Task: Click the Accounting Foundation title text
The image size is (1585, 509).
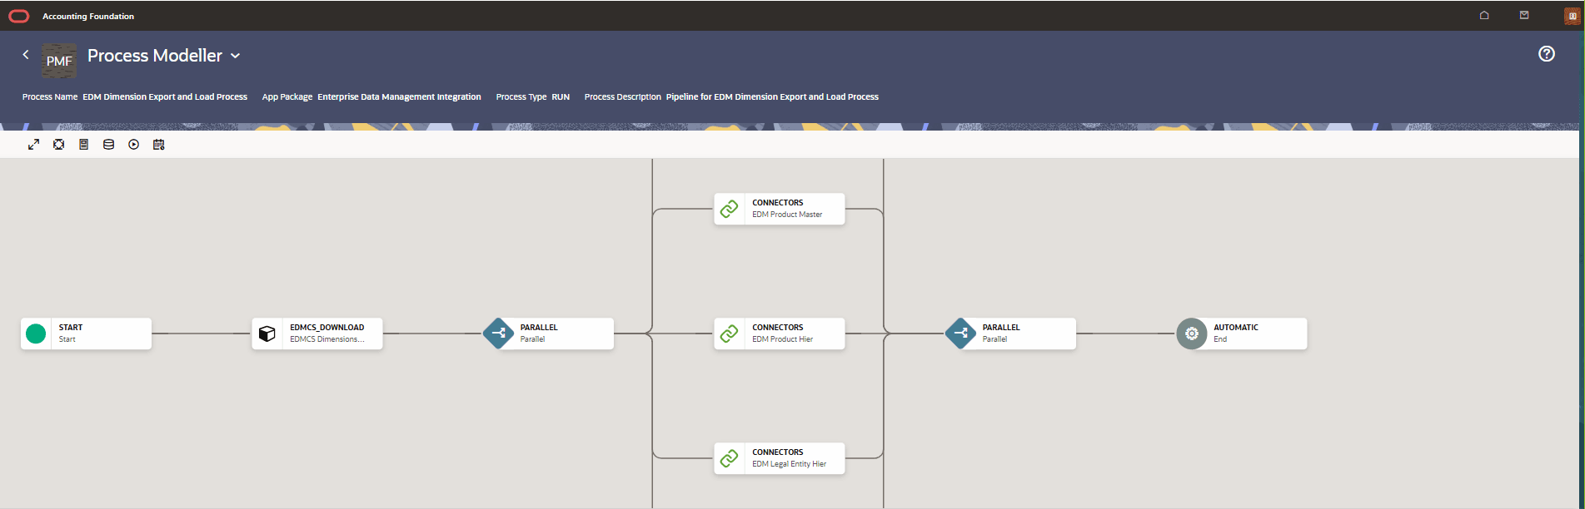Action: click(88, 16)
